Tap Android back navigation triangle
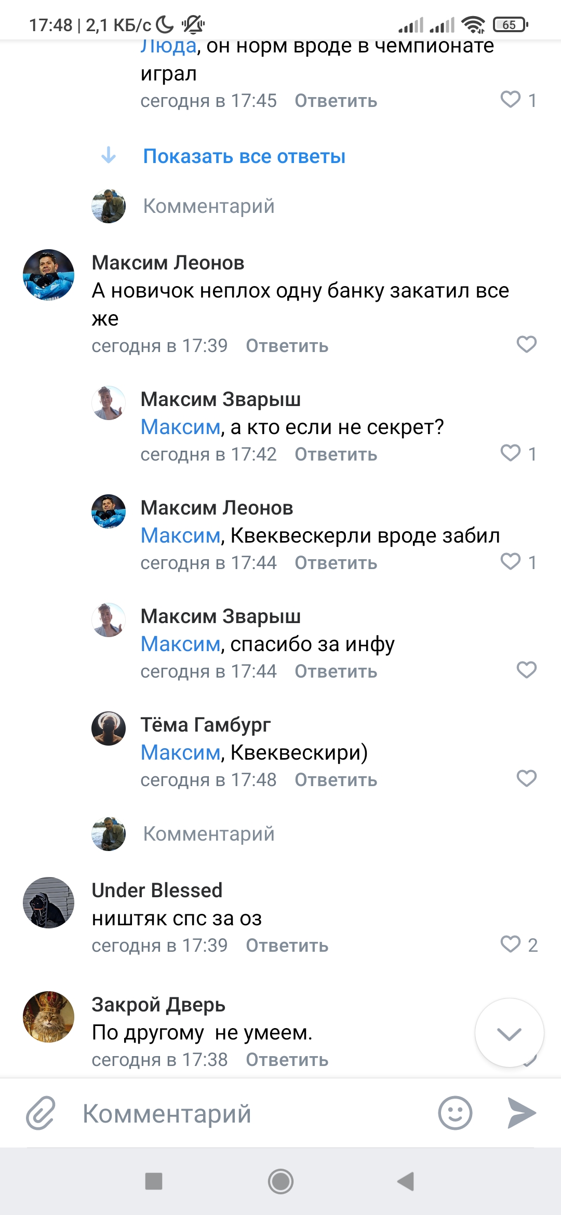561x1215 pixels. pos(406,1181)
